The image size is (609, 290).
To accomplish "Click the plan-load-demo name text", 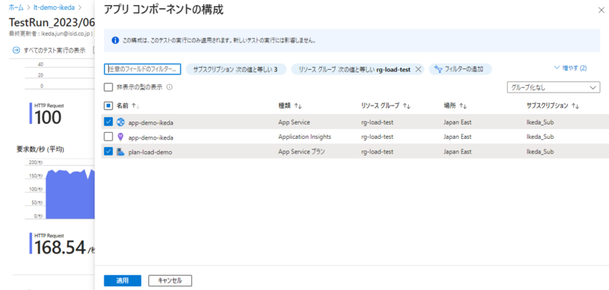I will [150, 152].
